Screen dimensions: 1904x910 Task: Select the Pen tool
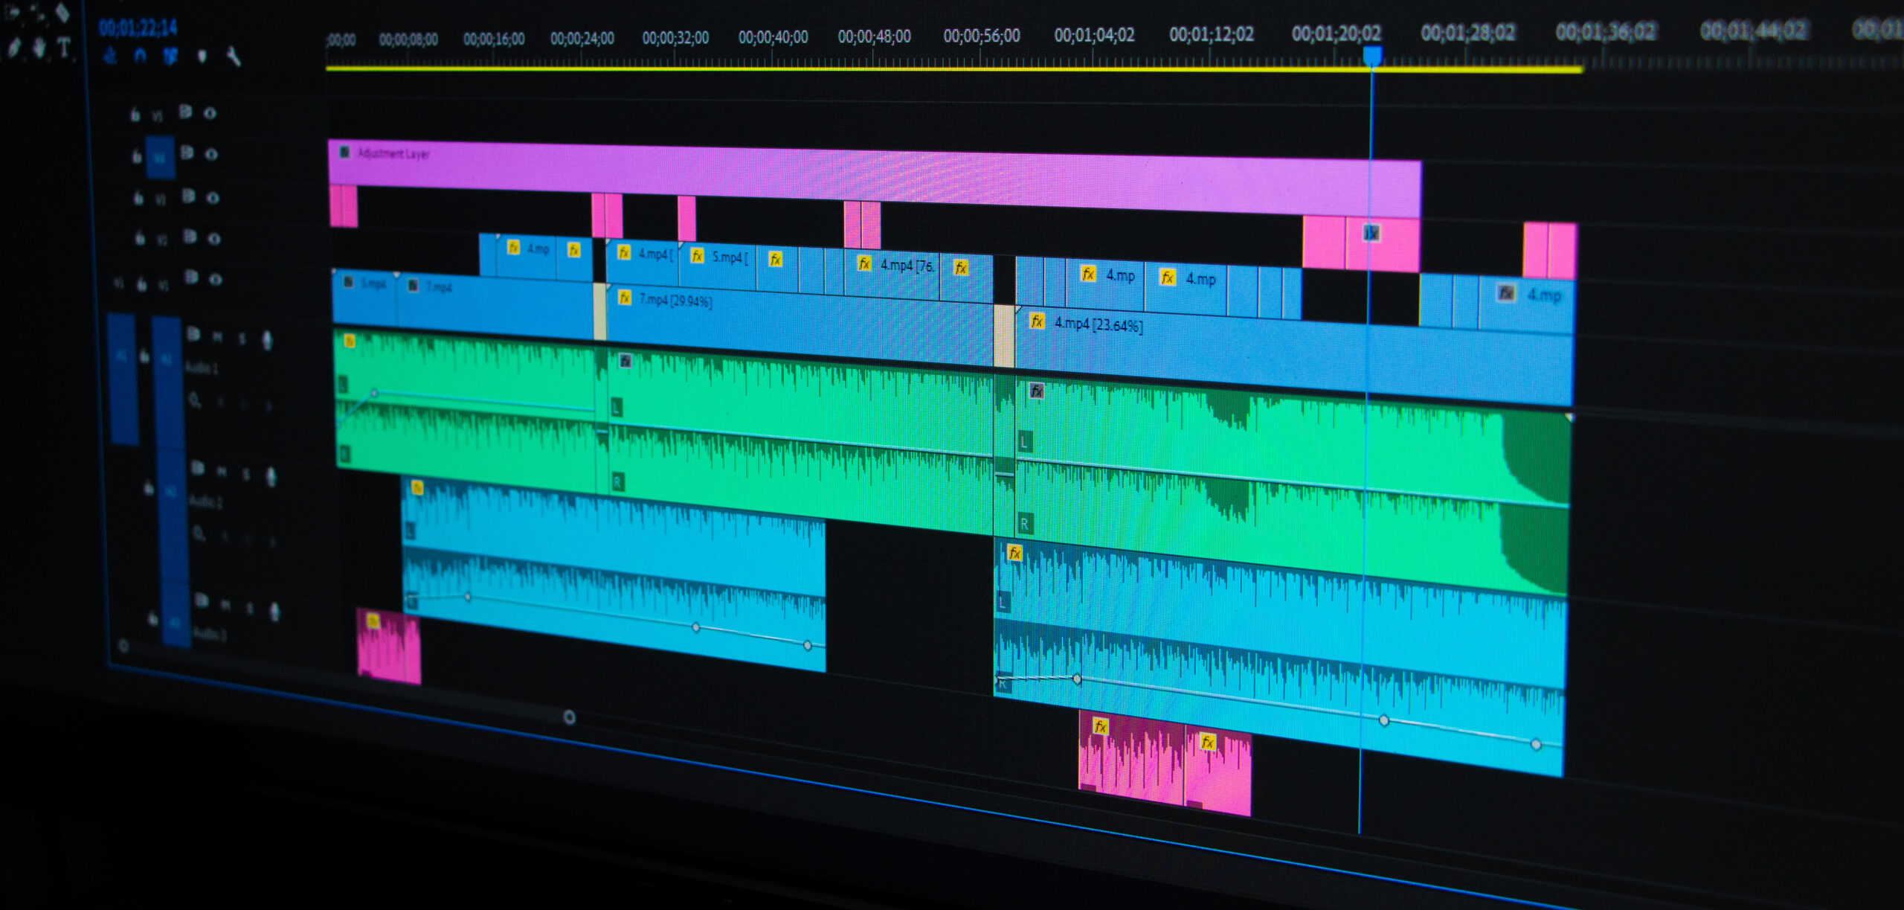point(14,48)
